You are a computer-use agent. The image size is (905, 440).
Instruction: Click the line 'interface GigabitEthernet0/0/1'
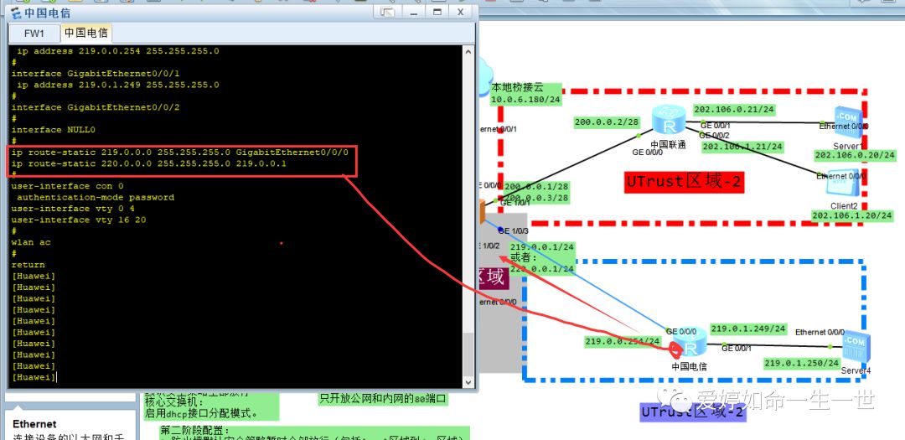point(96,74)
